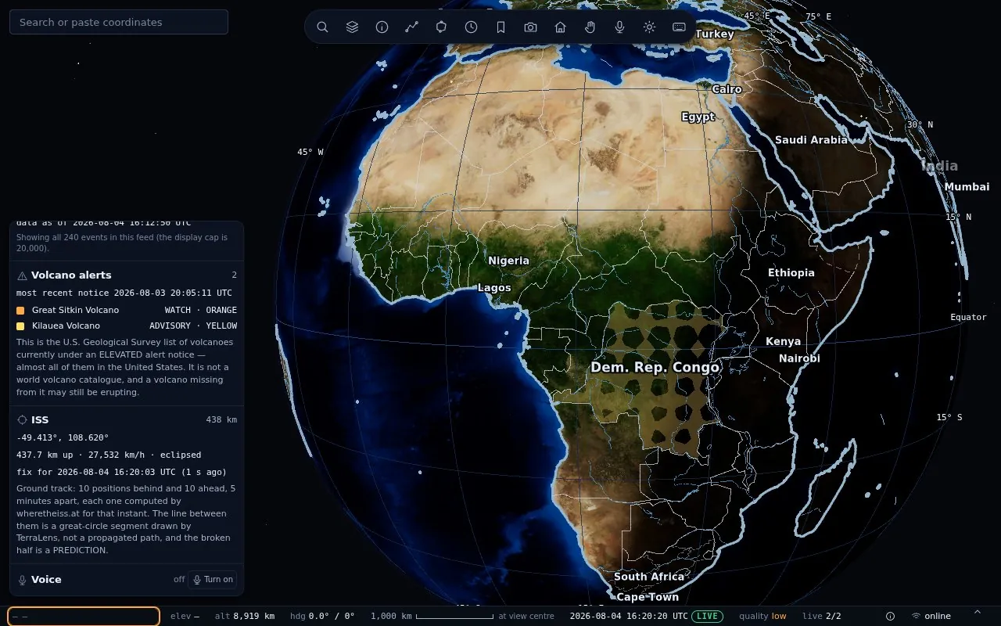Click the Kenya country label
The image size is (1001, 626).
[783, 341]
